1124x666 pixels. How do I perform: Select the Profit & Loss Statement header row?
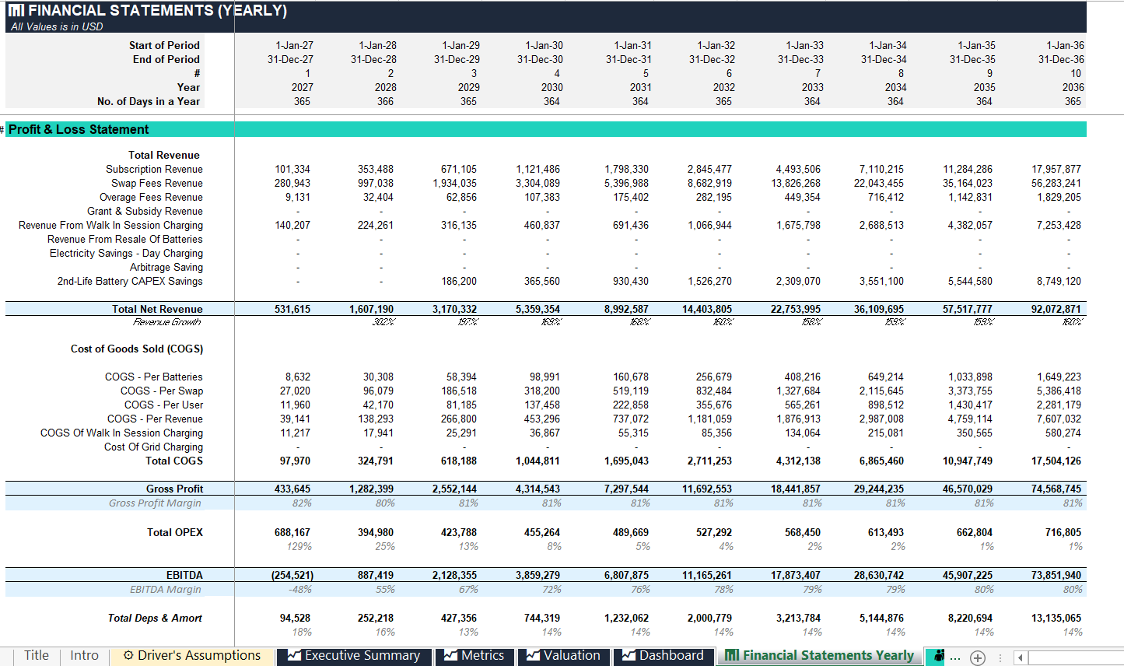(546, 129)
